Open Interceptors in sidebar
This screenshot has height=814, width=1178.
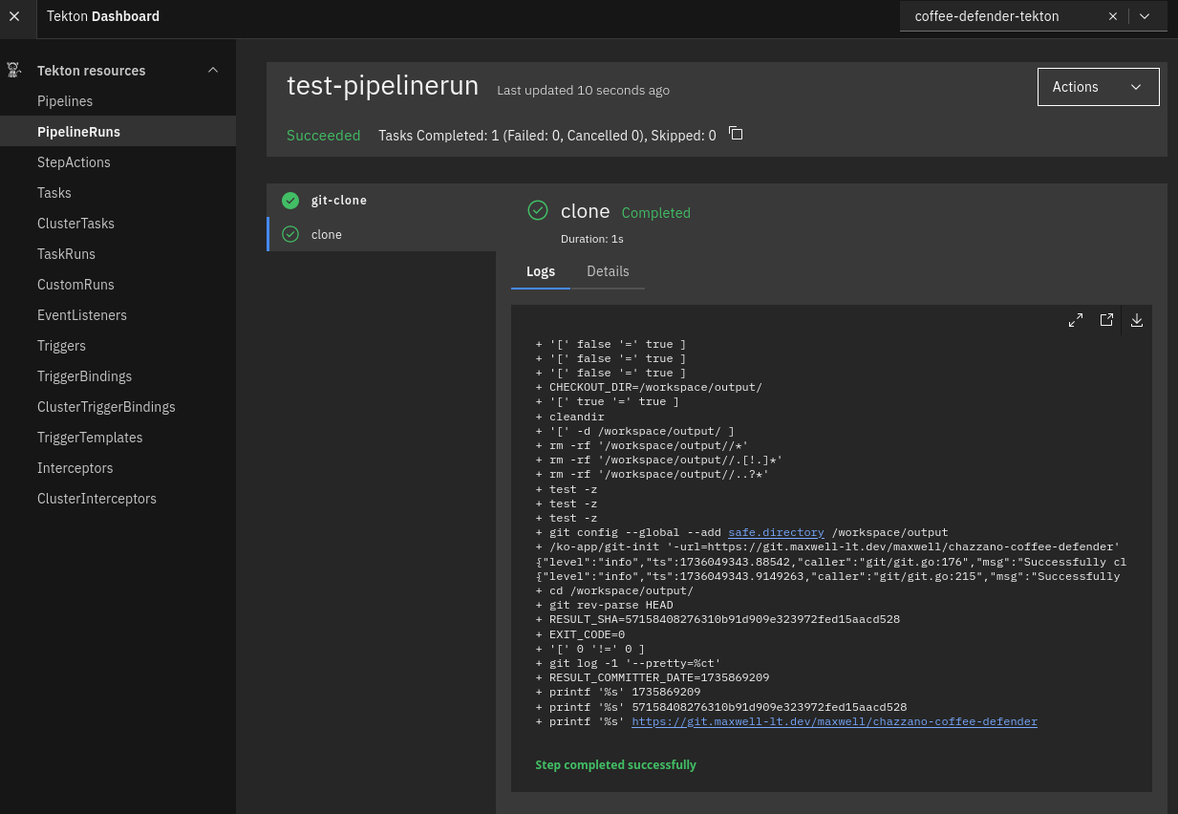point(118,468)
